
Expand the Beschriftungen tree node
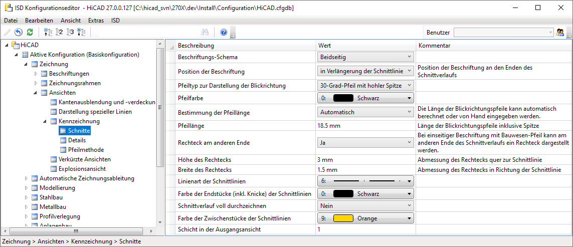[36, 74]
